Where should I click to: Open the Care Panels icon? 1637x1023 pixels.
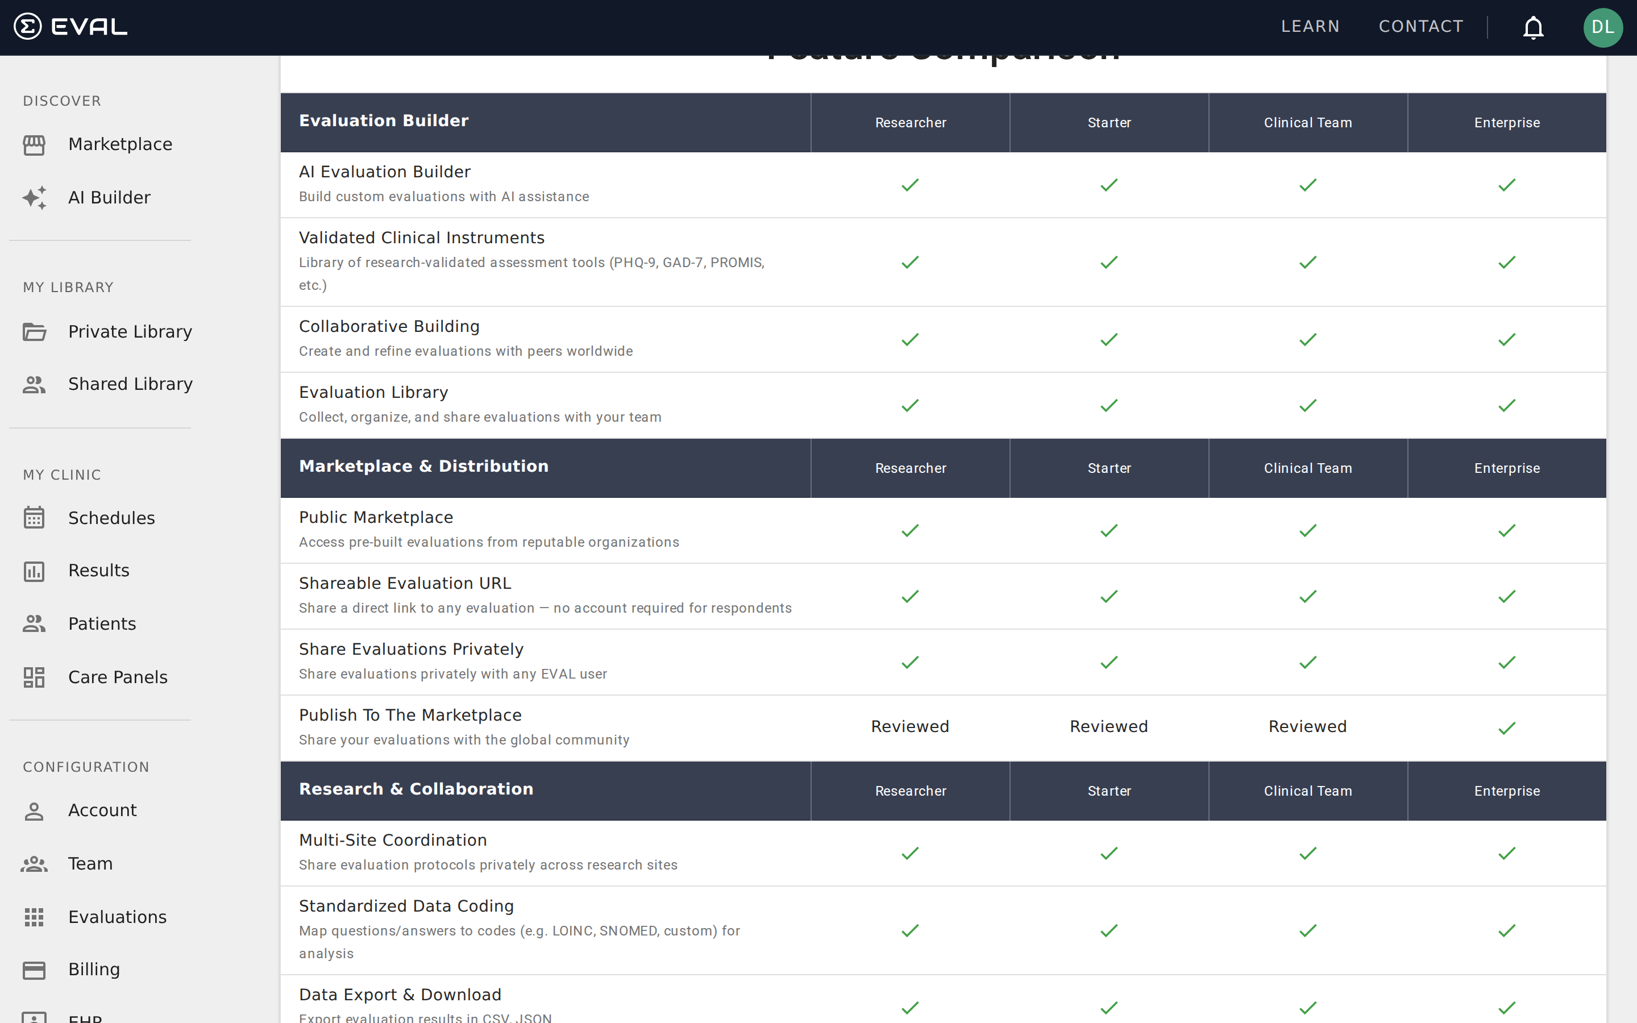35,676
